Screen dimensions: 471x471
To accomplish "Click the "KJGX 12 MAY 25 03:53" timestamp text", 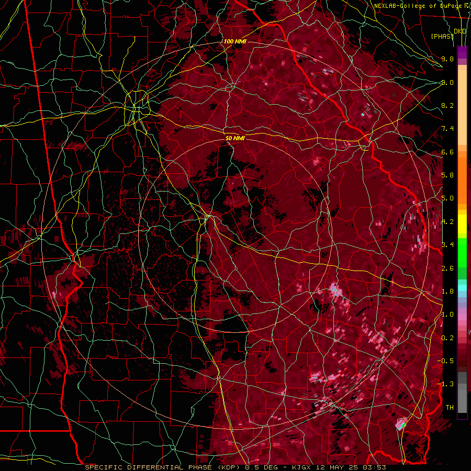I will (x=339, y=467).
